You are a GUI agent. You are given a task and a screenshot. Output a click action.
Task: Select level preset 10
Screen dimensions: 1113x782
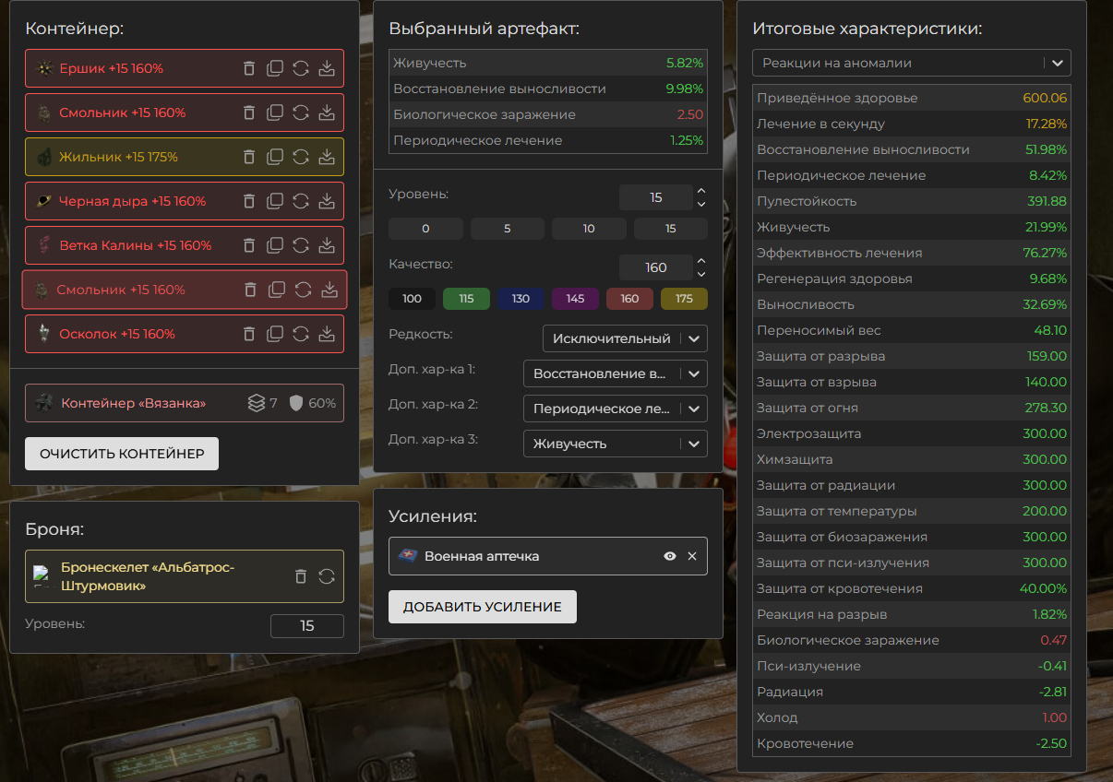[x=589, y=229]
